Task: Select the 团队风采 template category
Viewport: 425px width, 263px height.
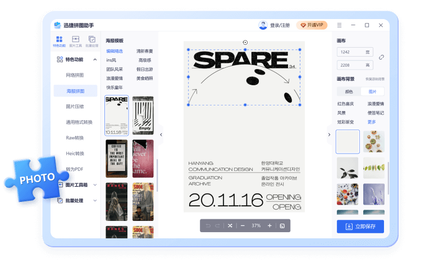Action: click(115, 70)
